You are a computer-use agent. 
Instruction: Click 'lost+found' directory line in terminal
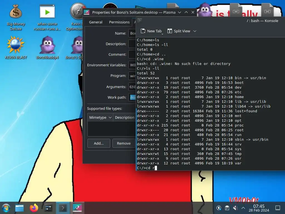(197, 111)
